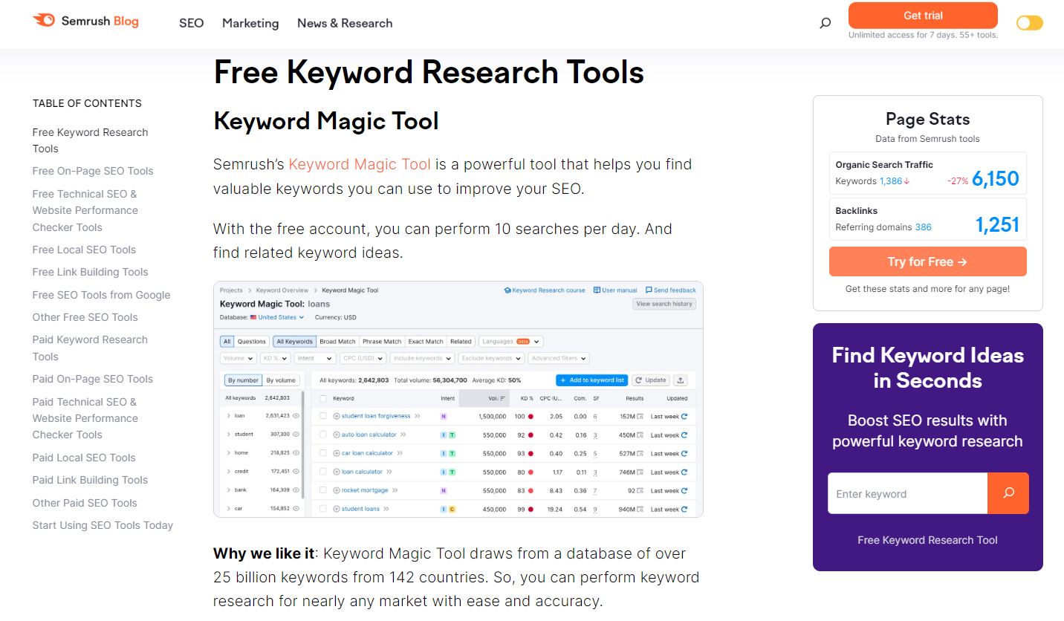Screen dimensions: 1064x621
Task: Jump to Paid Keyword Research Tools section
Action: (90, 348)
